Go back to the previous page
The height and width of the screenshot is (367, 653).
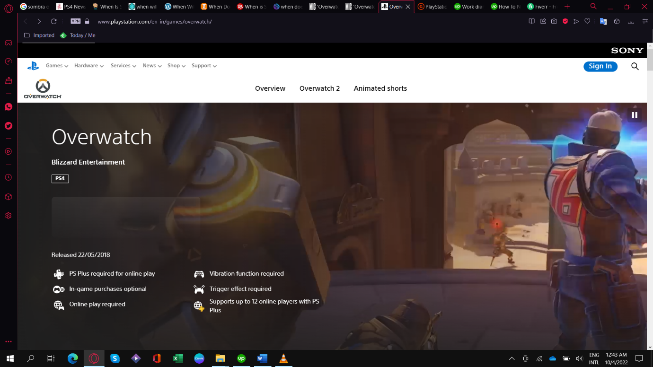[x=26, y=21]
